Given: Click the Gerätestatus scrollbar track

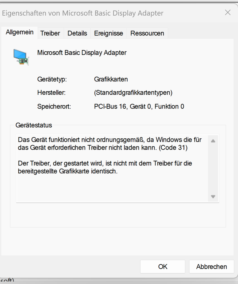Looking at the screenshot, I should [x=213, y=169].
